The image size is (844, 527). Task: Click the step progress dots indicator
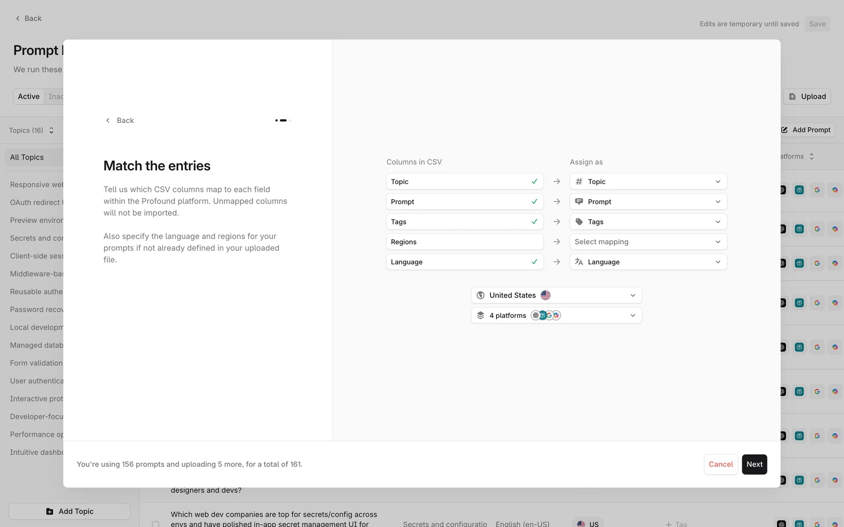pyautogui.click(x=283, y=120)
